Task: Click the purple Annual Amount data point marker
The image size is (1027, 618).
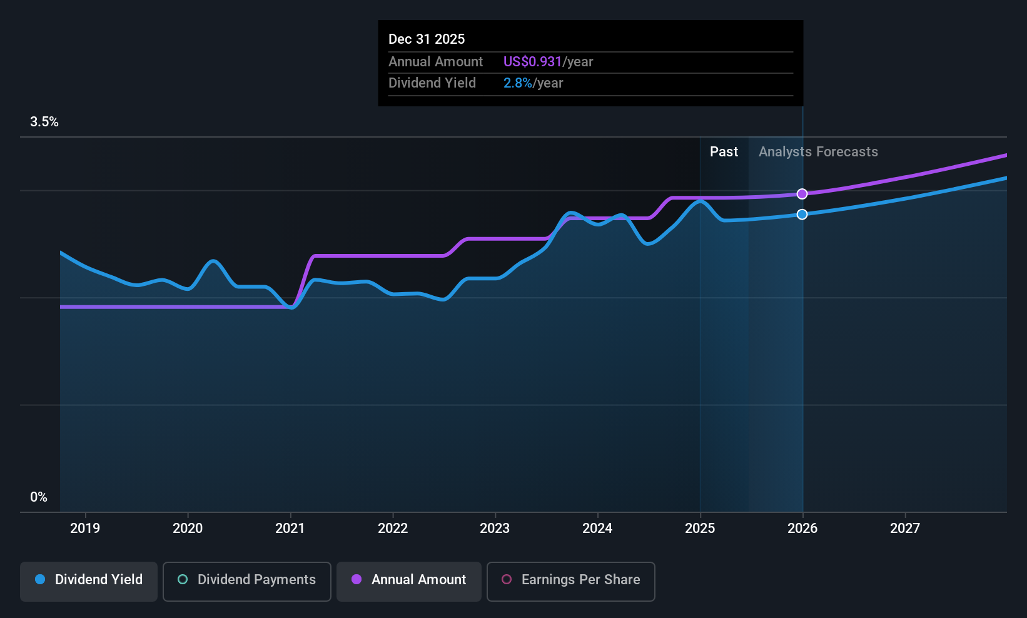Action: click(x=802, y=194)
